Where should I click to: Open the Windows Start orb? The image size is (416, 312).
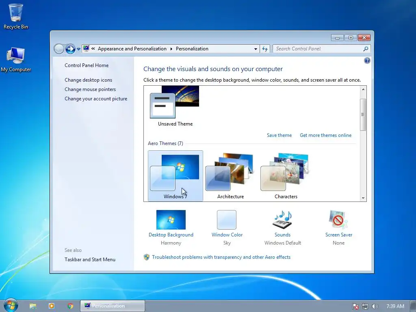[x=11, y=305]
